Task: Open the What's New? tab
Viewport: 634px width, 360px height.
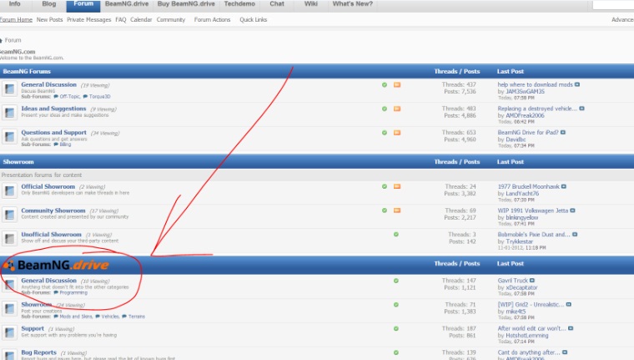Action: pos(353,4)
